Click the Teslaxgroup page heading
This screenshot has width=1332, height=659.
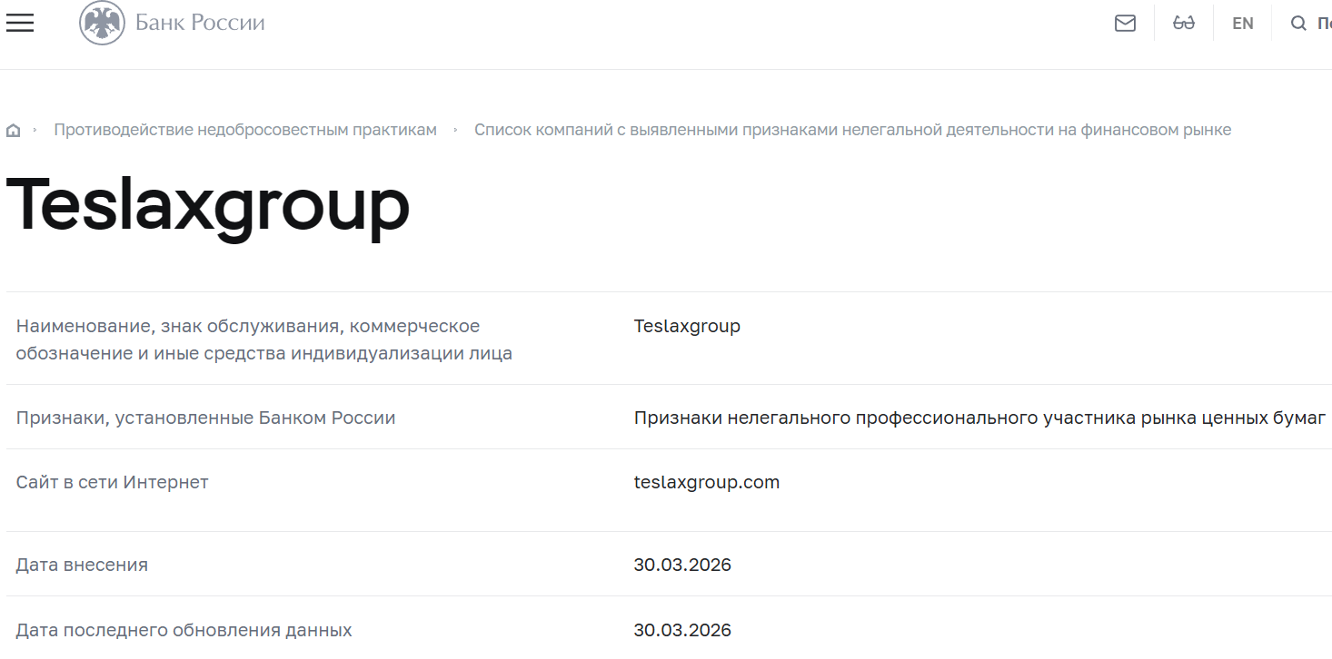click(x=207, y=207)
